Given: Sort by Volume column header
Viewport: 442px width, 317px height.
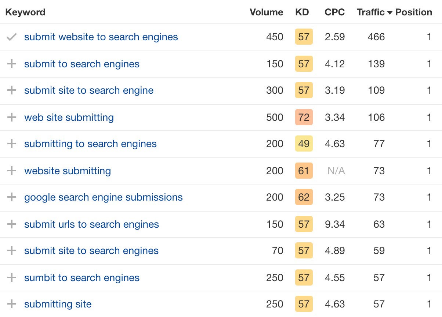Looking at the screenshot, I should (266, 12).
